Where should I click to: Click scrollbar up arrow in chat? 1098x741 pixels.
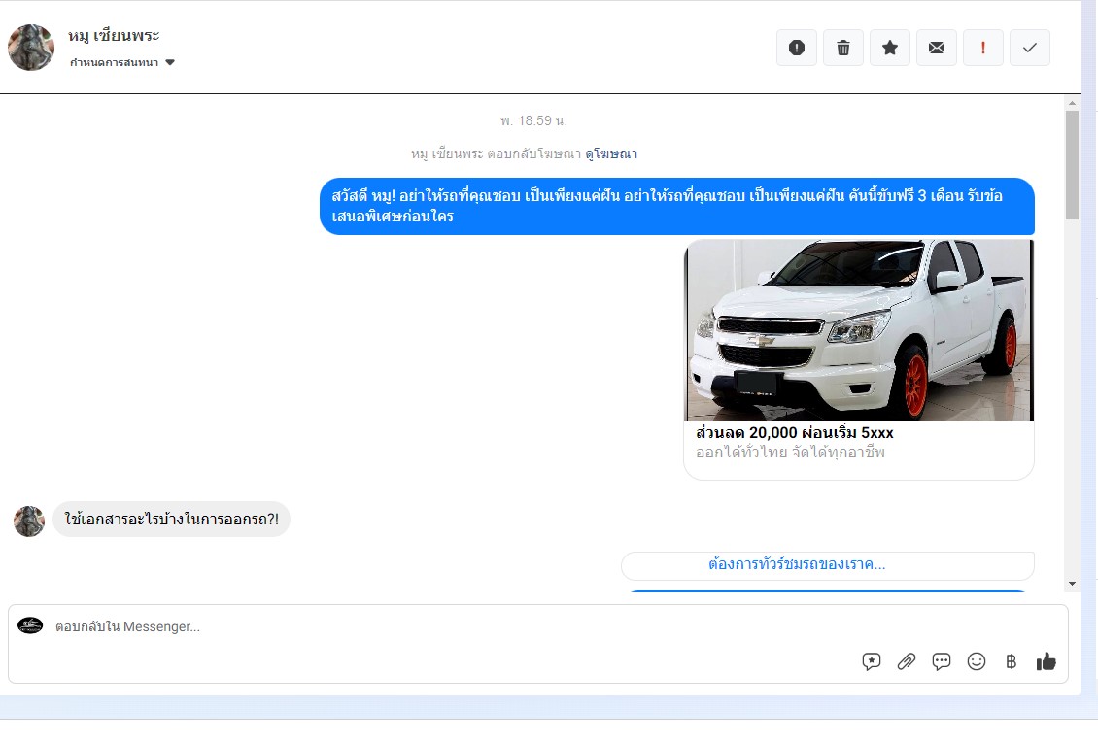(1073, 102)
